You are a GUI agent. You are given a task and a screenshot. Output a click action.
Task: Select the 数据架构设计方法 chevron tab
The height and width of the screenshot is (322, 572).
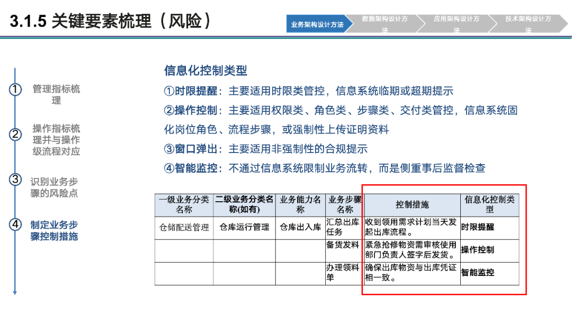[x=385, y=24]
